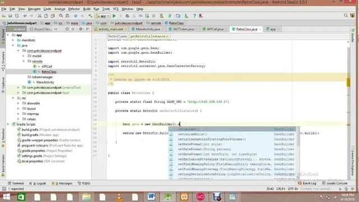Image resolution: width=359 pixels, height=202 pixels.
Task: Collapse the remote package
Action: coord(24,61)
